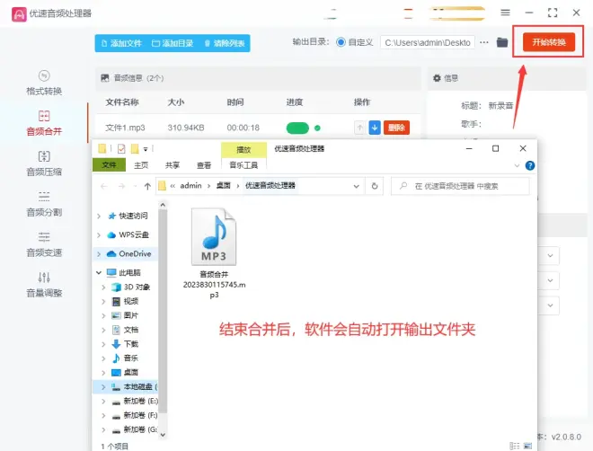Click 桌面 in the address breadcrumb

click(223, 186)
